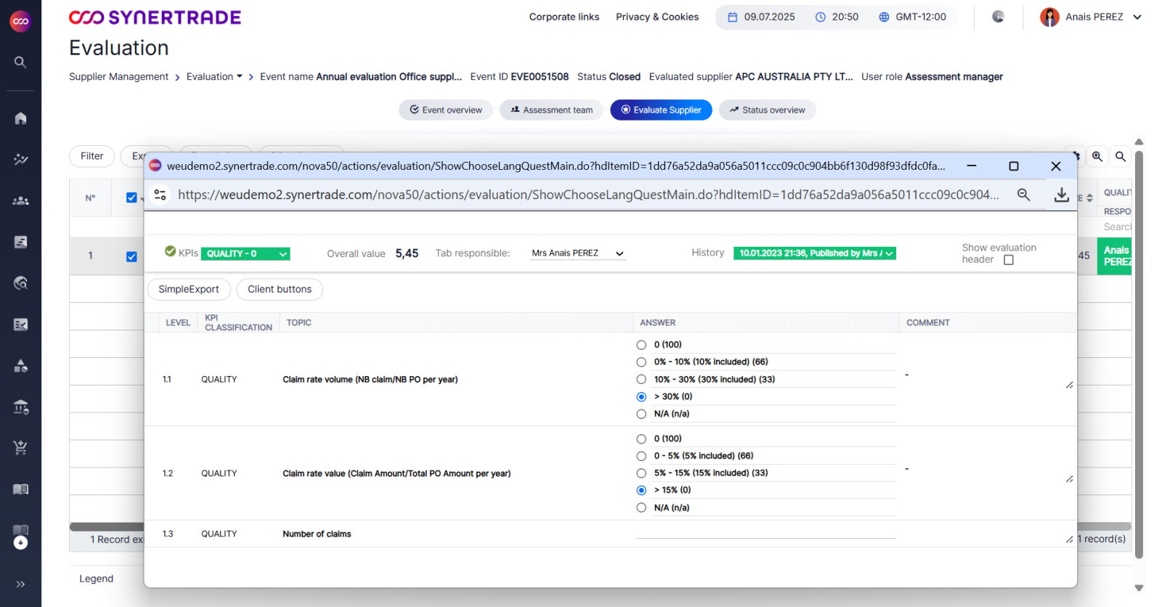Click the SimpleExport button
The image size is (1162, 607).
point(189,289)
